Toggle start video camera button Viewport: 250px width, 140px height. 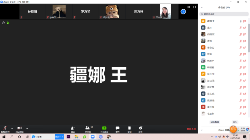pyautogui.click(x=20, y=129)
